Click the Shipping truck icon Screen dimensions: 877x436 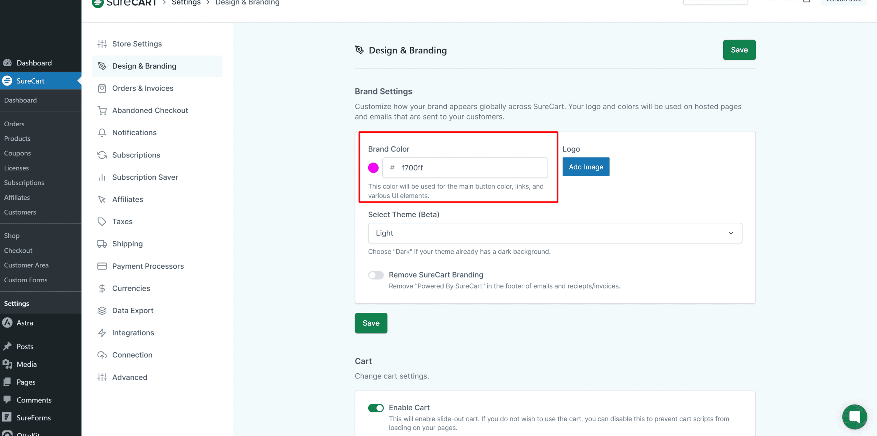point(102,244)
